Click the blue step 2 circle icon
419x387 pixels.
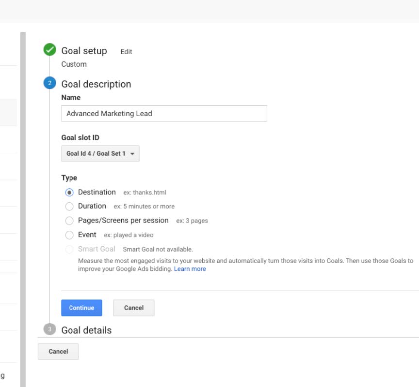[x=49, y=83]
